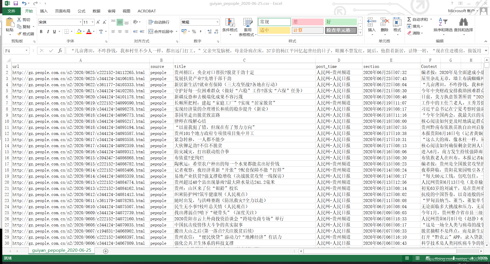
Task: Click decrease indent icon
Action: [x=135, y=32]
